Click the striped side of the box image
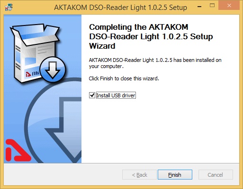This screenshot has height=189, width=243. tap(18, 58)
